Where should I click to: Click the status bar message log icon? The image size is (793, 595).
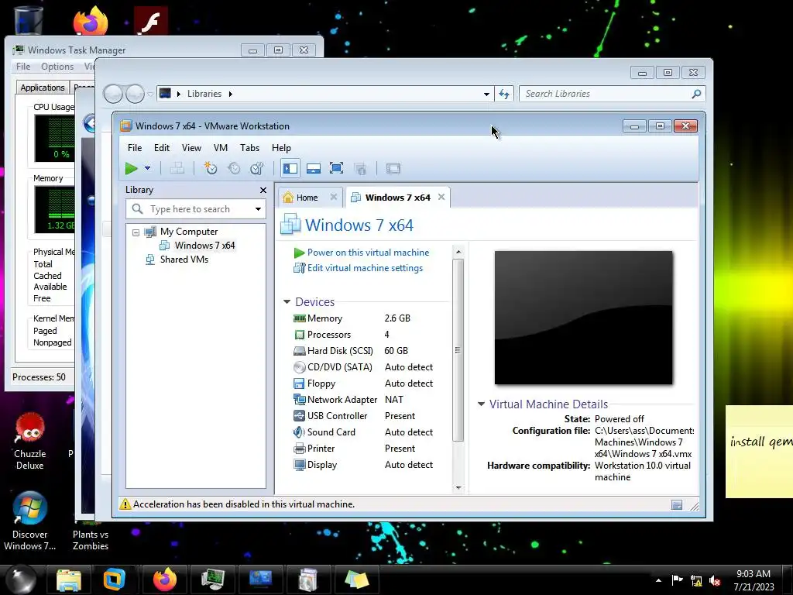[677, 504]
